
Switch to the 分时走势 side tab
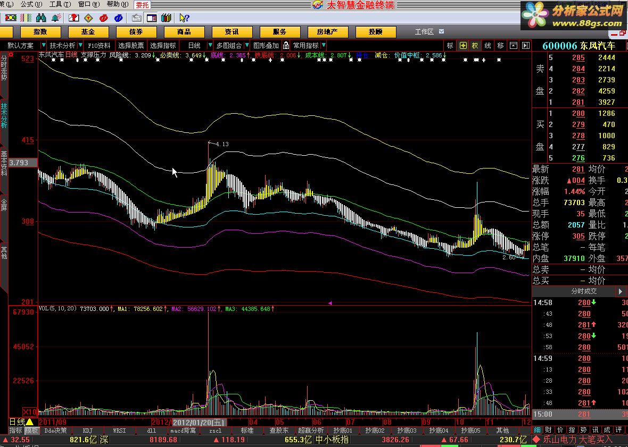(x=4, y=68)
